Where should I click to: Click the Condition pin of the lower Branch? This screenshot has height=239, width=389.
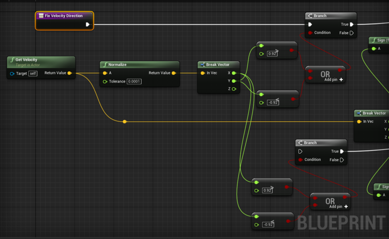(300, 160)
